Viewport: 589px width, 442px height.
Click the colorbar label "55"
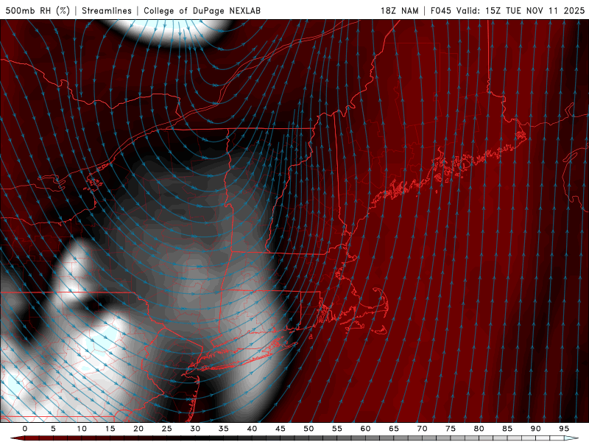pyautogui.click(x=337, y=429)
